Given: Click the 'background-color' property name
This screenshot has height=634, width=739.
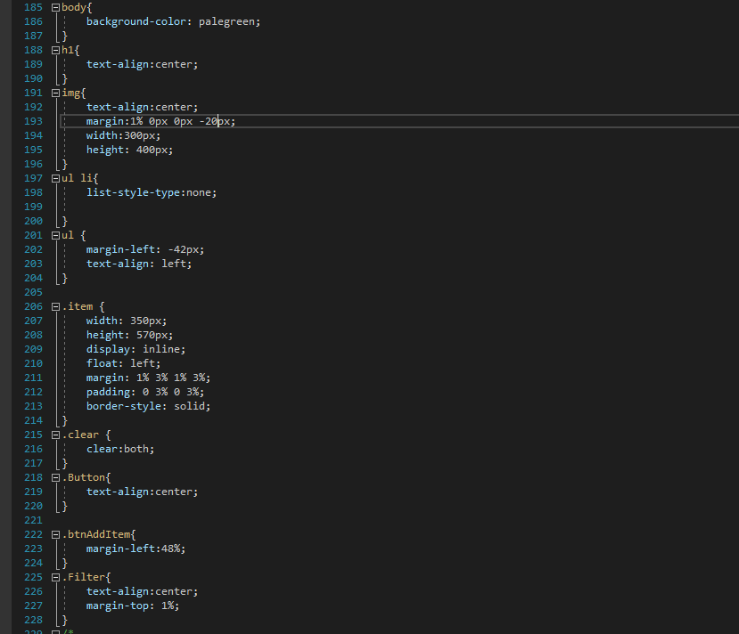Looking at the screenshot, I should 136,21.
